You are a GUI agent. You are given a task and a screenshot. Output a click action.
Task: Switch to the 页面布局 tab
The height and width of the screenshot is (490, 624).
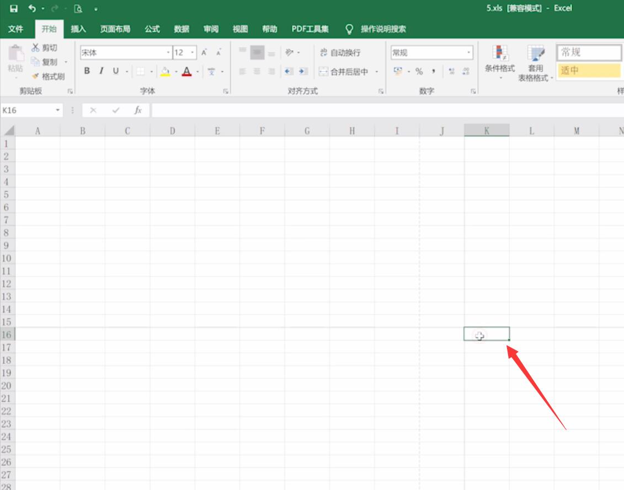[115, 29]
